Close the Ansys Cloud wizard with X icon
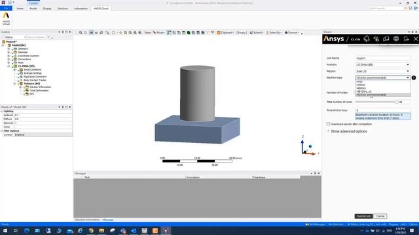This screenshot has height=235, width=419. 416,39
